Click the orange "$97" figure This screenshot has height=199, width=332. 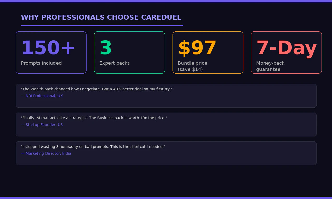[x=197, y=48]
